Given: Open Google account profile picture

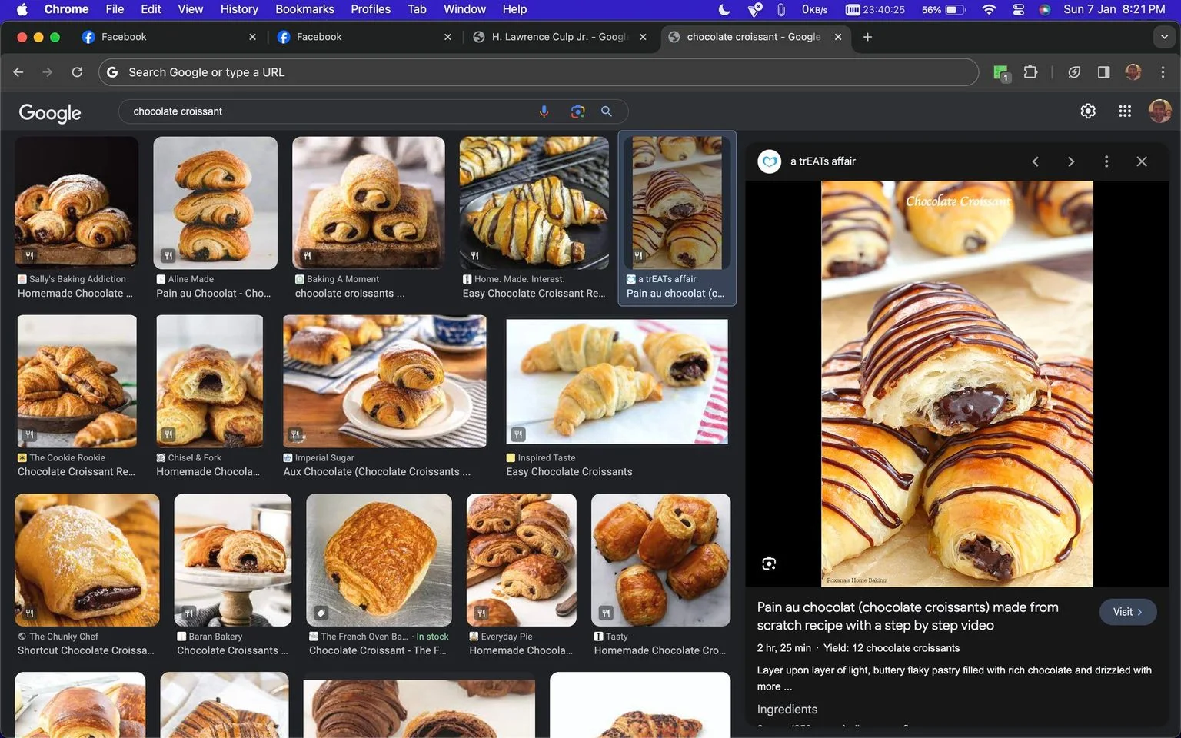Looking at the screenshot, I should click(x=1159, y=111).
